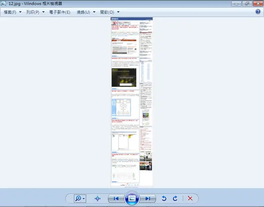Viewport: 264px width, 207px height.
Task: Expand the arrow beside 列印(P)
Action: coord(43,12)
